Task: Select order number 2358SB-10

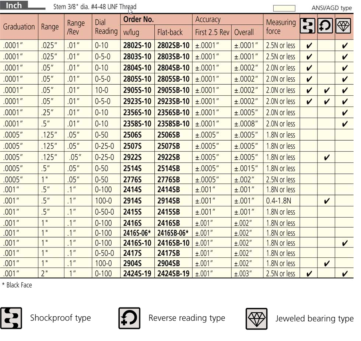Action: click(x=174, y=124)
